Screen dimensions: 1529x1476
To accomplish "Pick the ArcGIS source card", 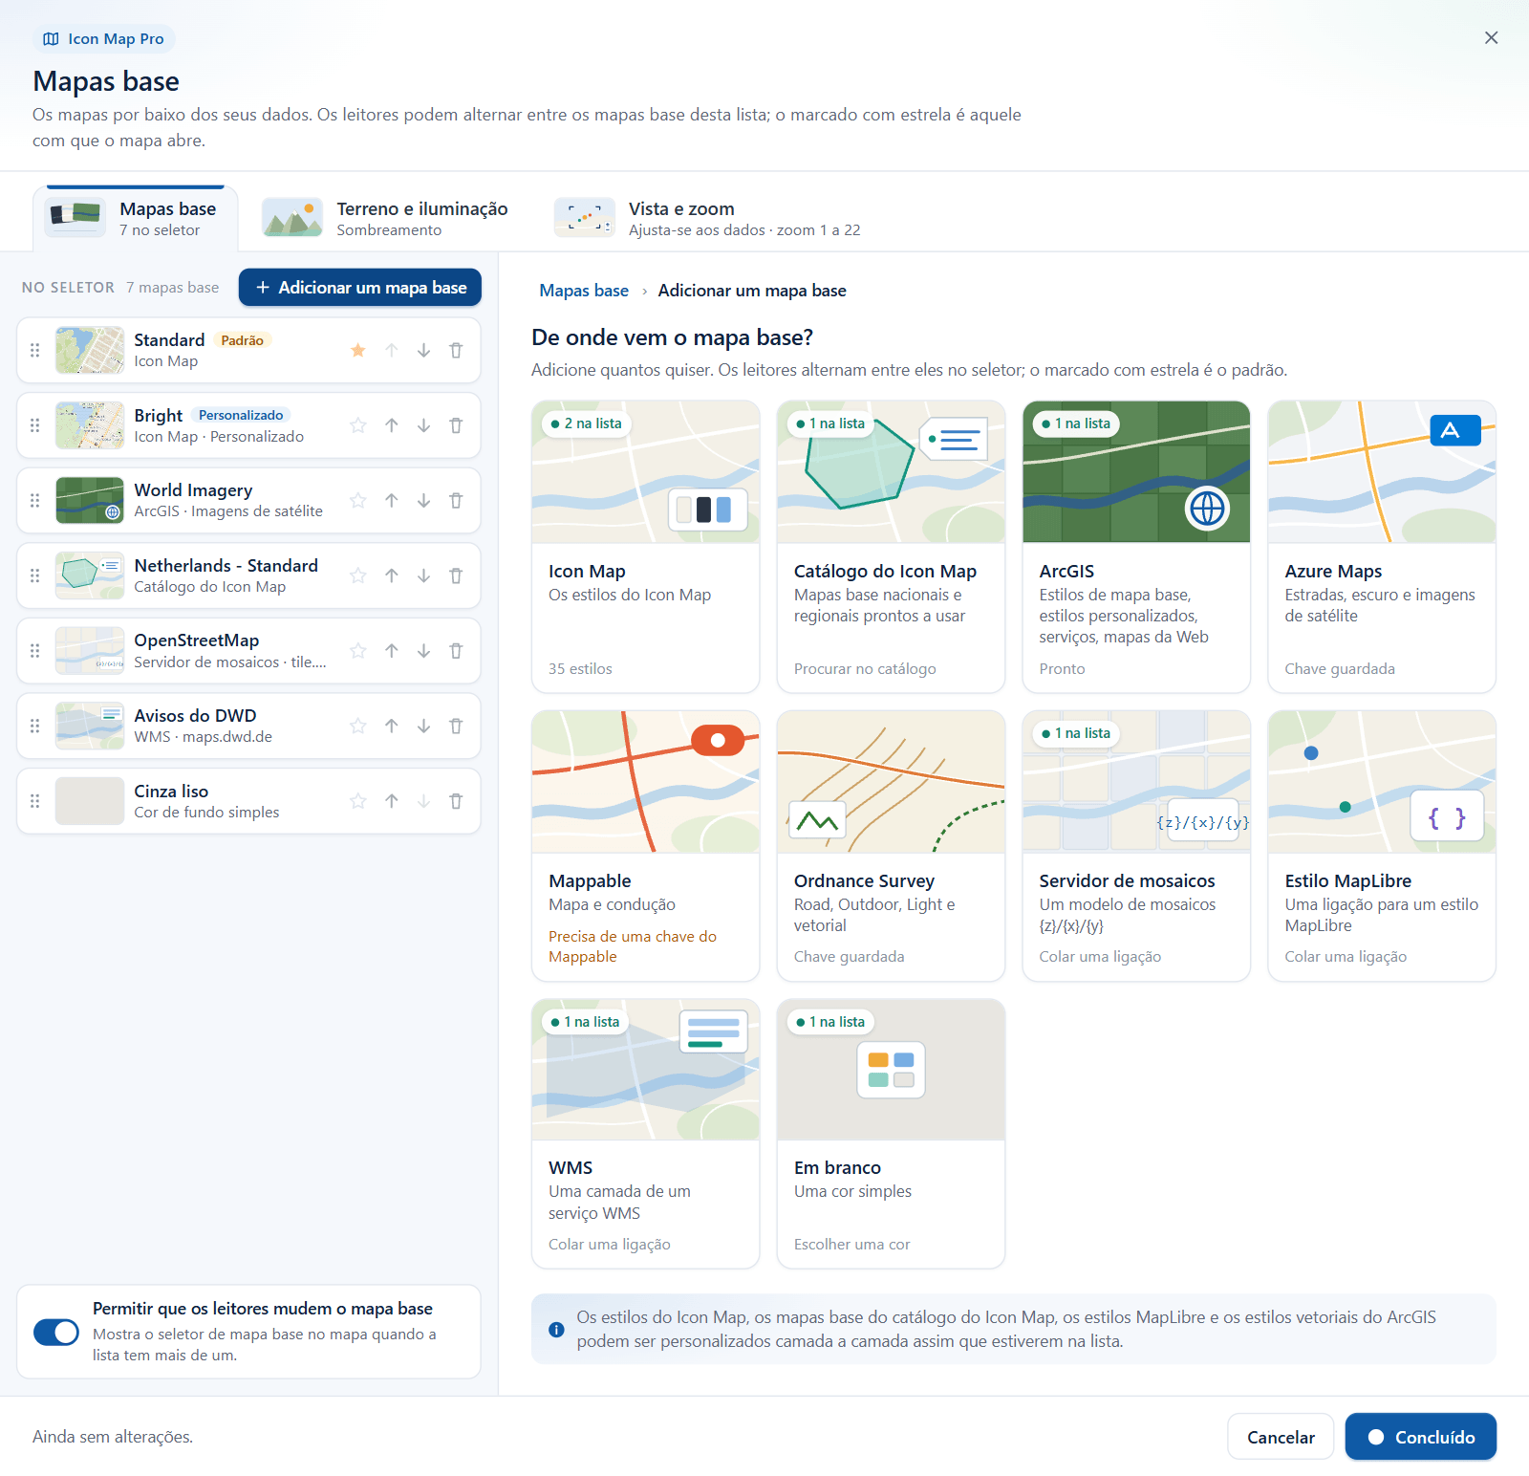I will click(x=1136, y=547).
